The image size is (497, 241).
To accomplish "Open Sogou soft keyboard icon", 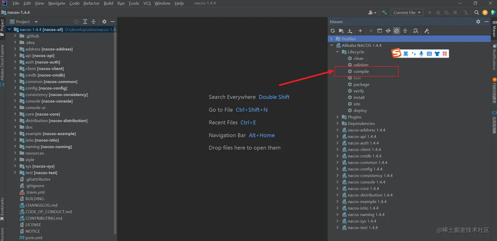I will (x=429, y=54).
